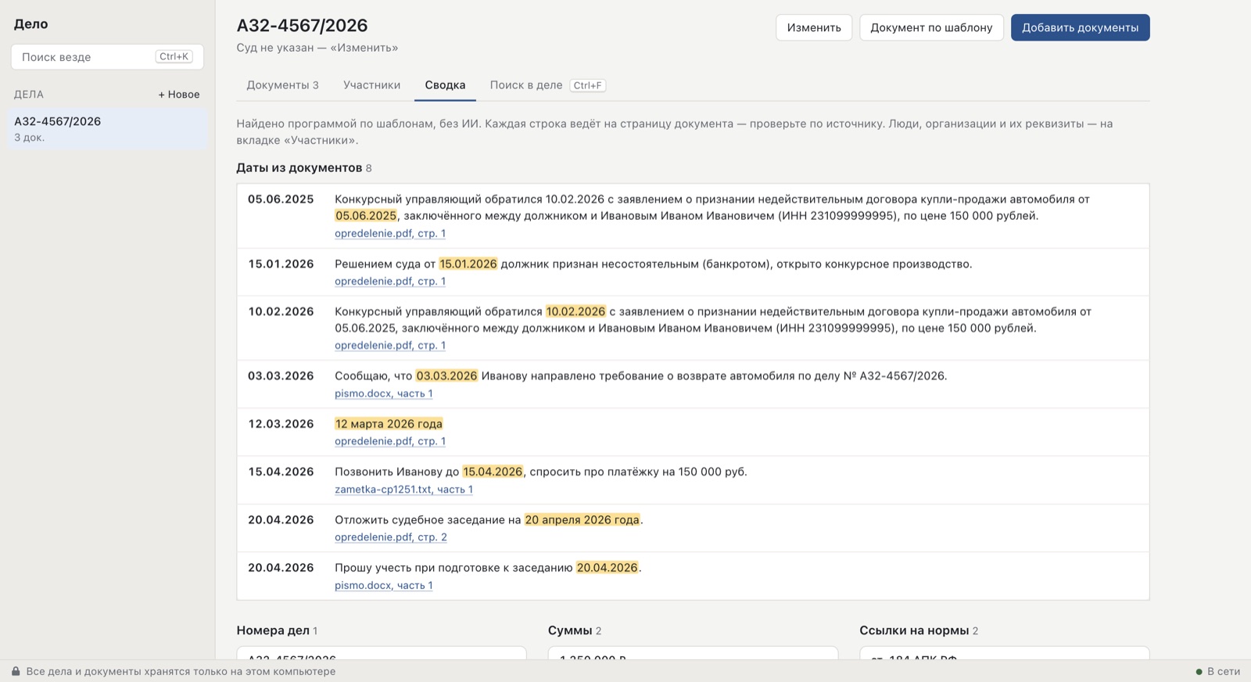Select the Сводка tab

pyautogui.click(x=445, y=85)
